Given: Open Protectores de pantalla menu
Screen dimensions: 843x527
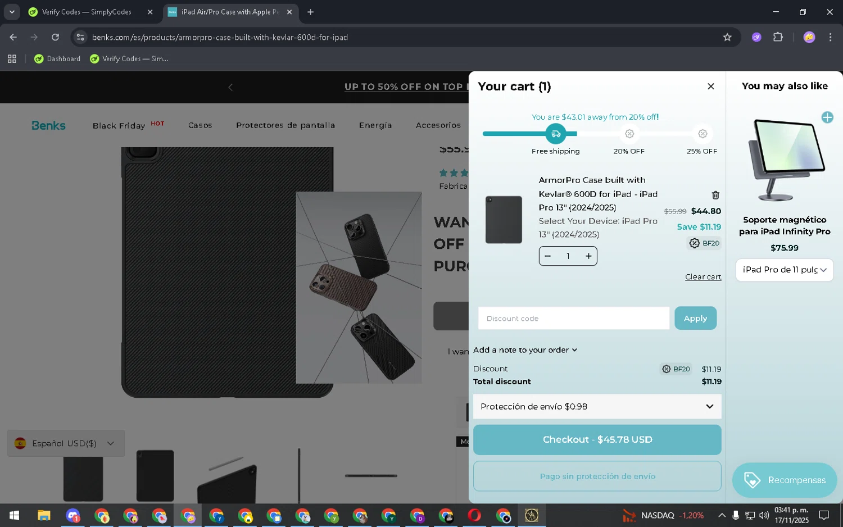Looking at the screenshot, I should pyautogui.click(x=285, y=125).
